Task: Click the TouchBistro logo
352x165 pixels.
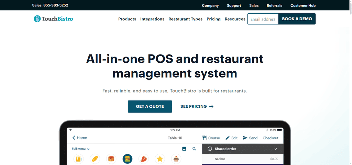Action: (x=53, y=19)
